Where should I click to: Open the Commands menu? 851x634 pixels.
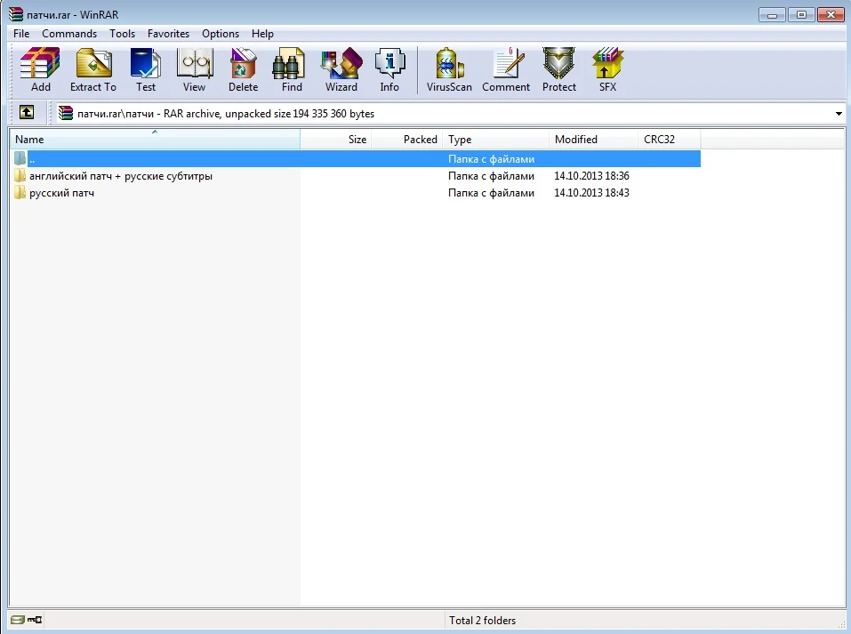[x=69, y=34]
